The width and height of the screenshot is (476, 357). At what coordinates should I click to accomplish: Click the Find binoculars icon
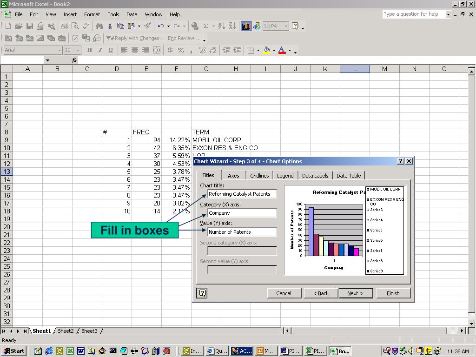pyautogui.click(x=99, y=26)
